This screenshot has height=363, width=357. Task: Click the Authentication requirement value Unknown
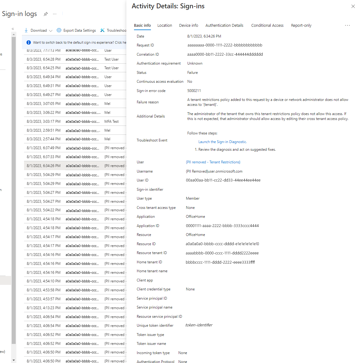coord(195,63)
